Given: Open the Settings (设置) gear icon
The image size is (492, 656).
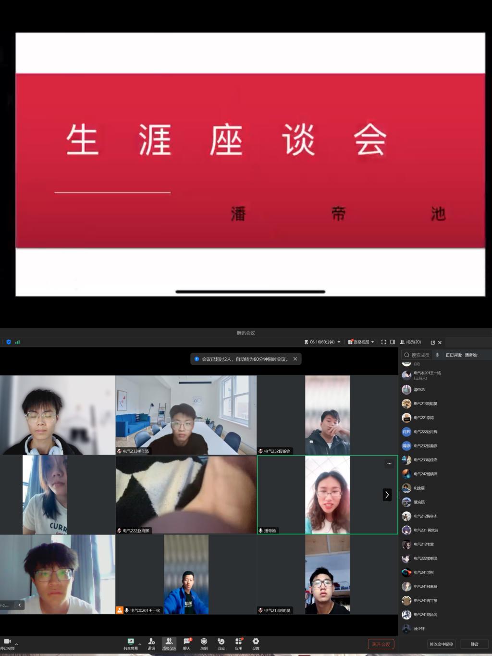Looking at the screenshot, I should click(256, 642).
